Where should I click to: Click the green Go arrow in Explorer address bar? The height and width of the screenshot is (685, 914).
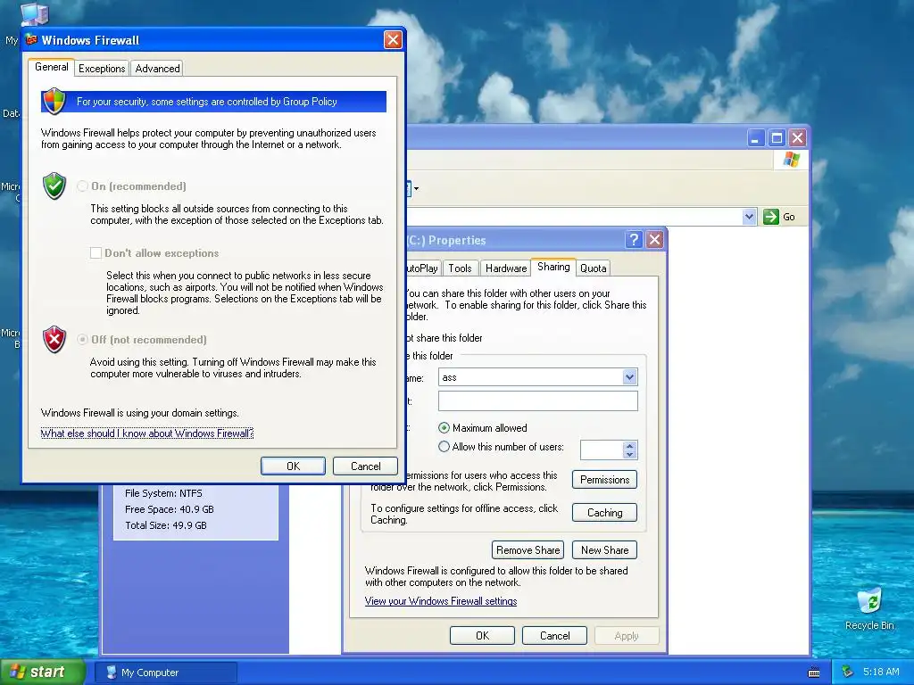pos(771,217)
